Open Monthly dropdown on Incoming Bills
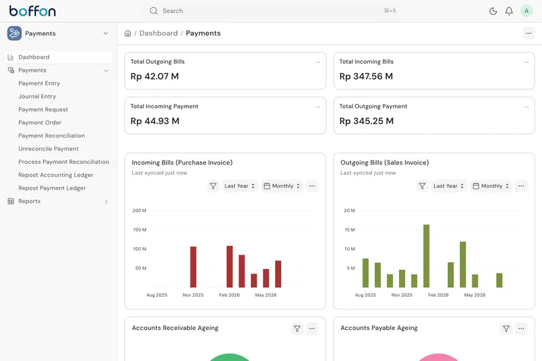This screenshot has width=542, height=361. pyautogui.click(x=282, y=186)
